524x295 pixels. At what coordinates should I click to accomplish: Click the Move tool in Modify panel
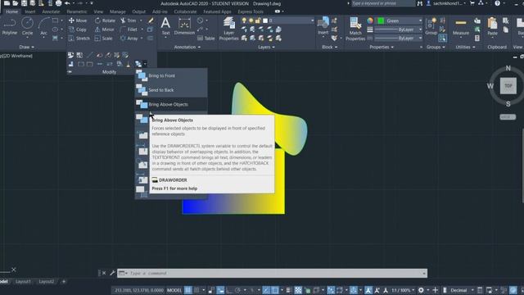78,20
